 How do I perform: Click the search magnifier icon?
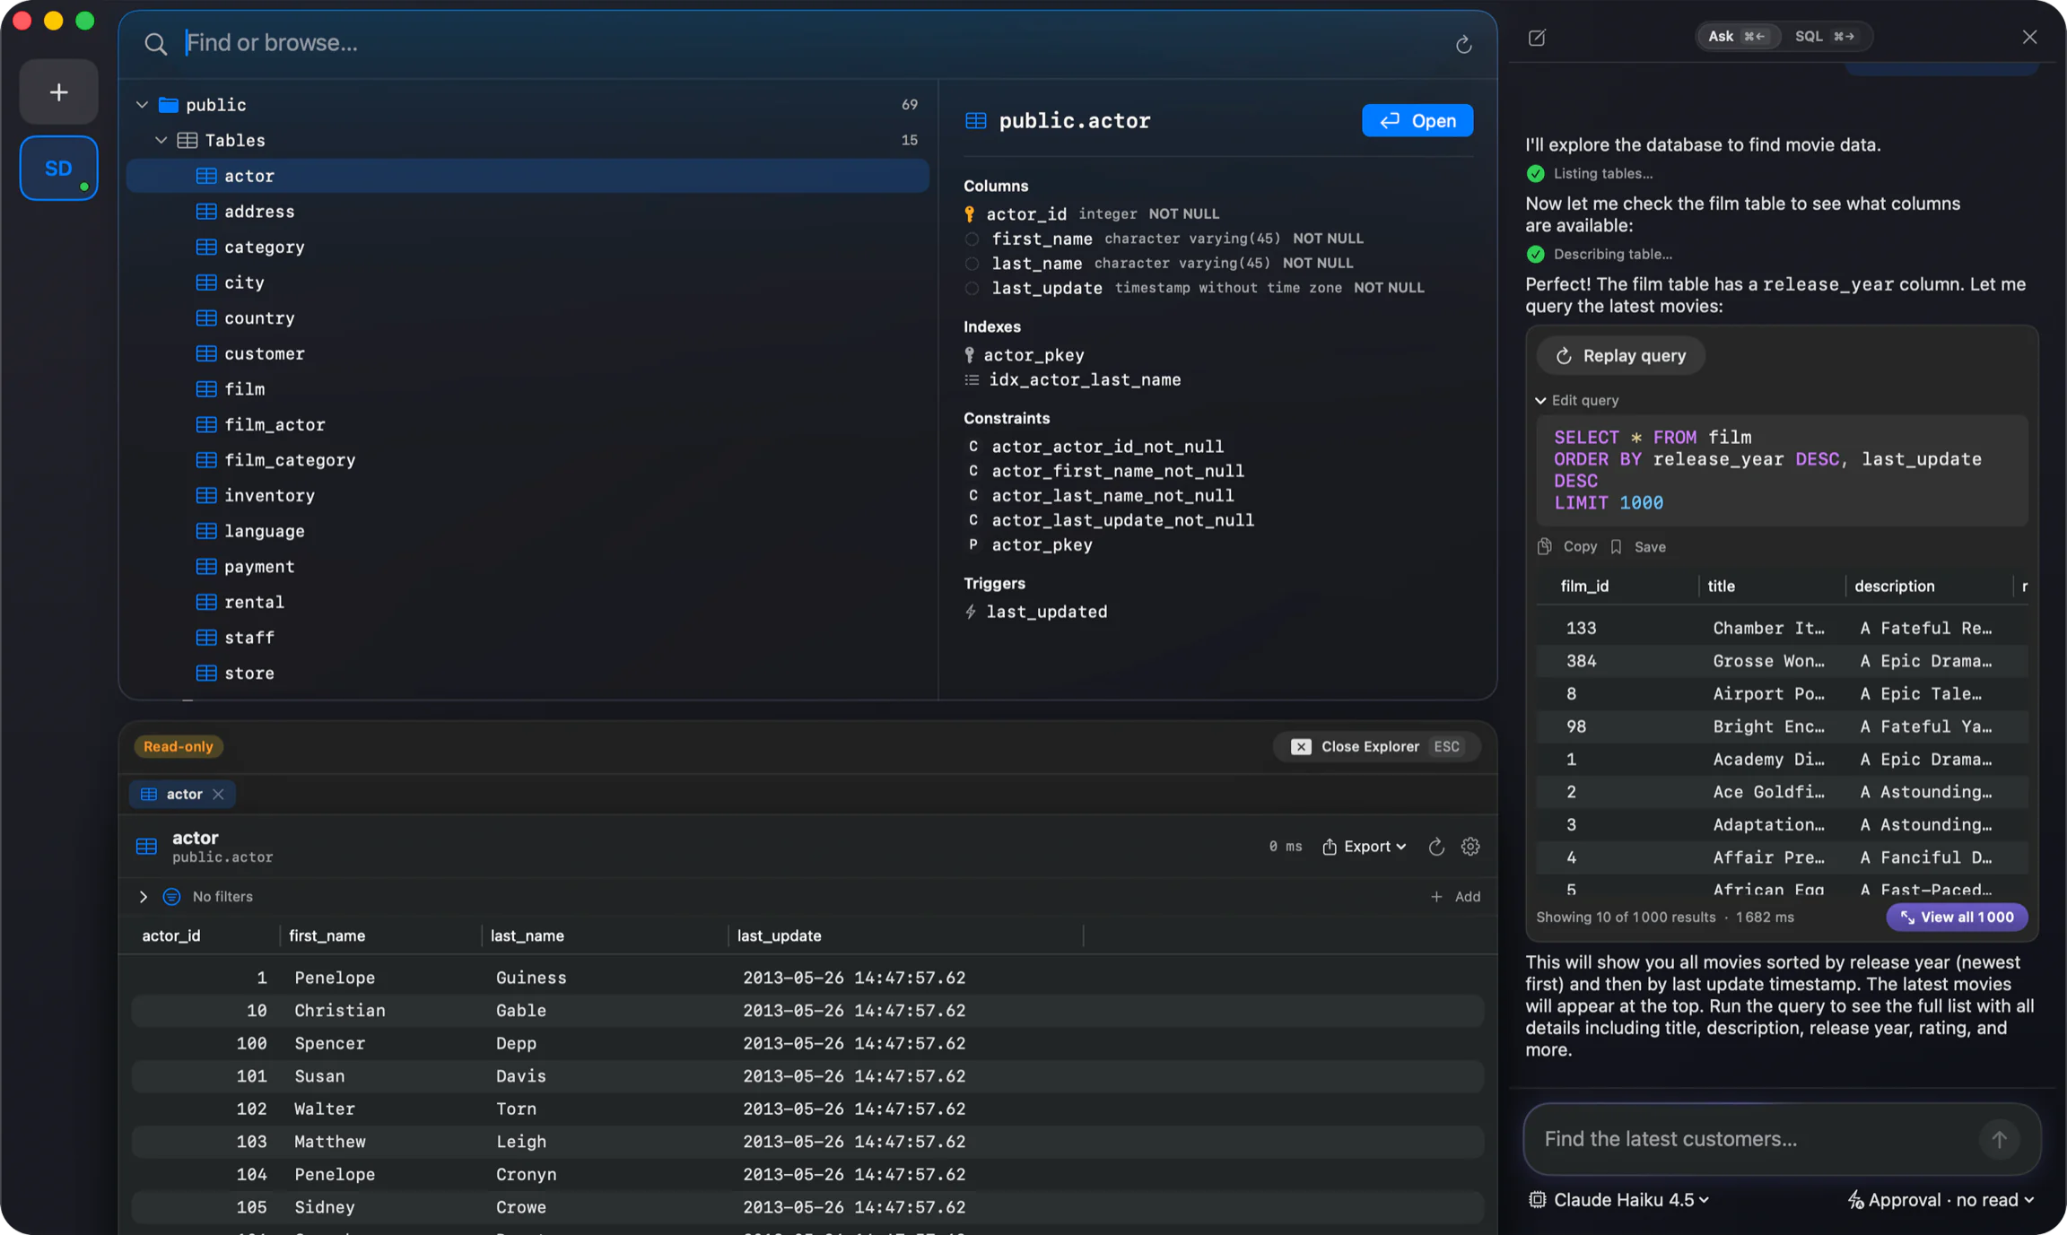click(x=155, y=43)
